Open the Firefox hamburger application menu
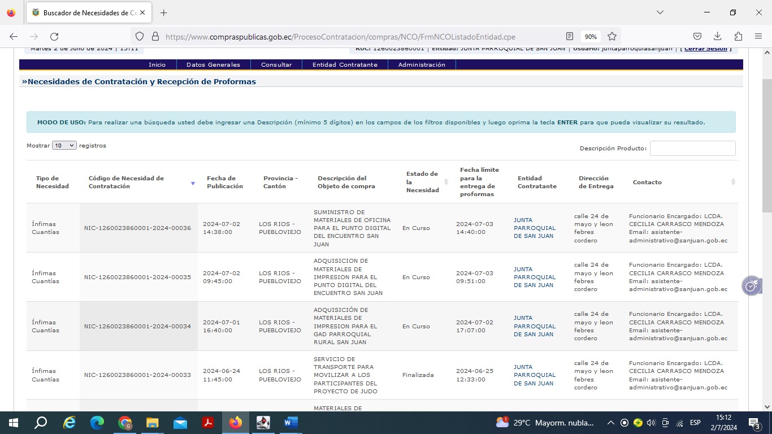 758,37
